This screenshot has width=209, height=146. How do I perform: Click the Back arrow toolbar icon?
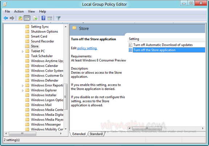click(6, 18)
